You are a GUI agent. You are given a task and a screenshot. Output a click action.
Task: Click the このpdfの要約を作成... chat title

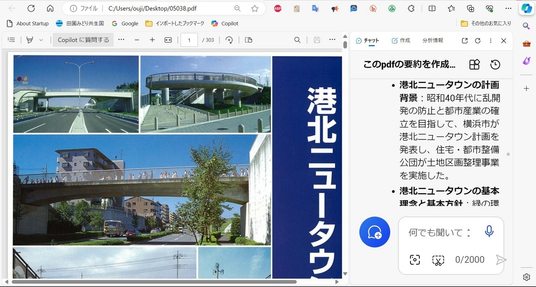pyautogui.click(x=410, y=65)
